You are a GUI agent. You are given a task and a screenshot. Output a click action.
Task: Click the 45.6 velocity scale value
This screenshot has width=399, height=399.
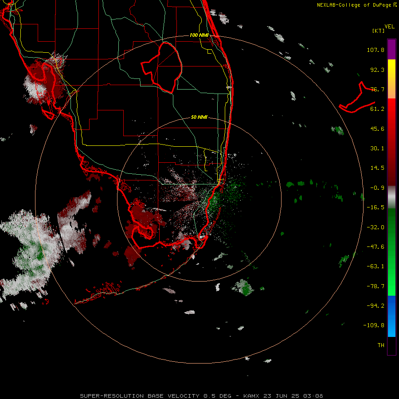coord(377,129)
